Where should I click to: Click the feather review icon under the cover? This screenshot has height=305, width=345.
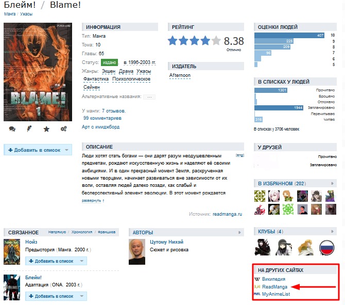coord(29,129)
